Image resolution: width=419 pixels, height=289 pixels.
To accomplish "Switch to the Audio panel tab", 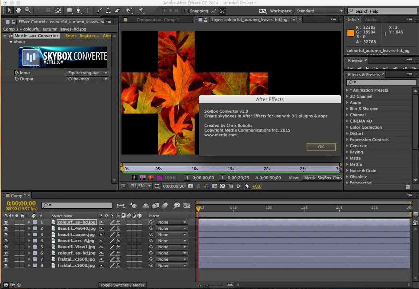I will tap(371, 20).
